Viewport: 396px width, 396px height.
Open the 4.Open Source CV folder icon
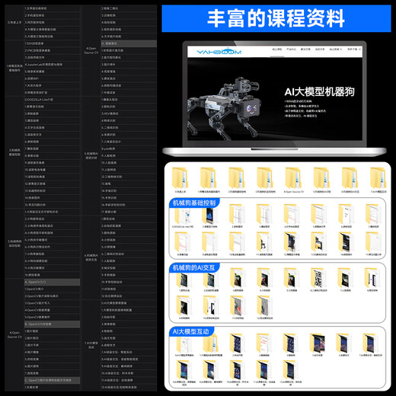coord(293,177)
